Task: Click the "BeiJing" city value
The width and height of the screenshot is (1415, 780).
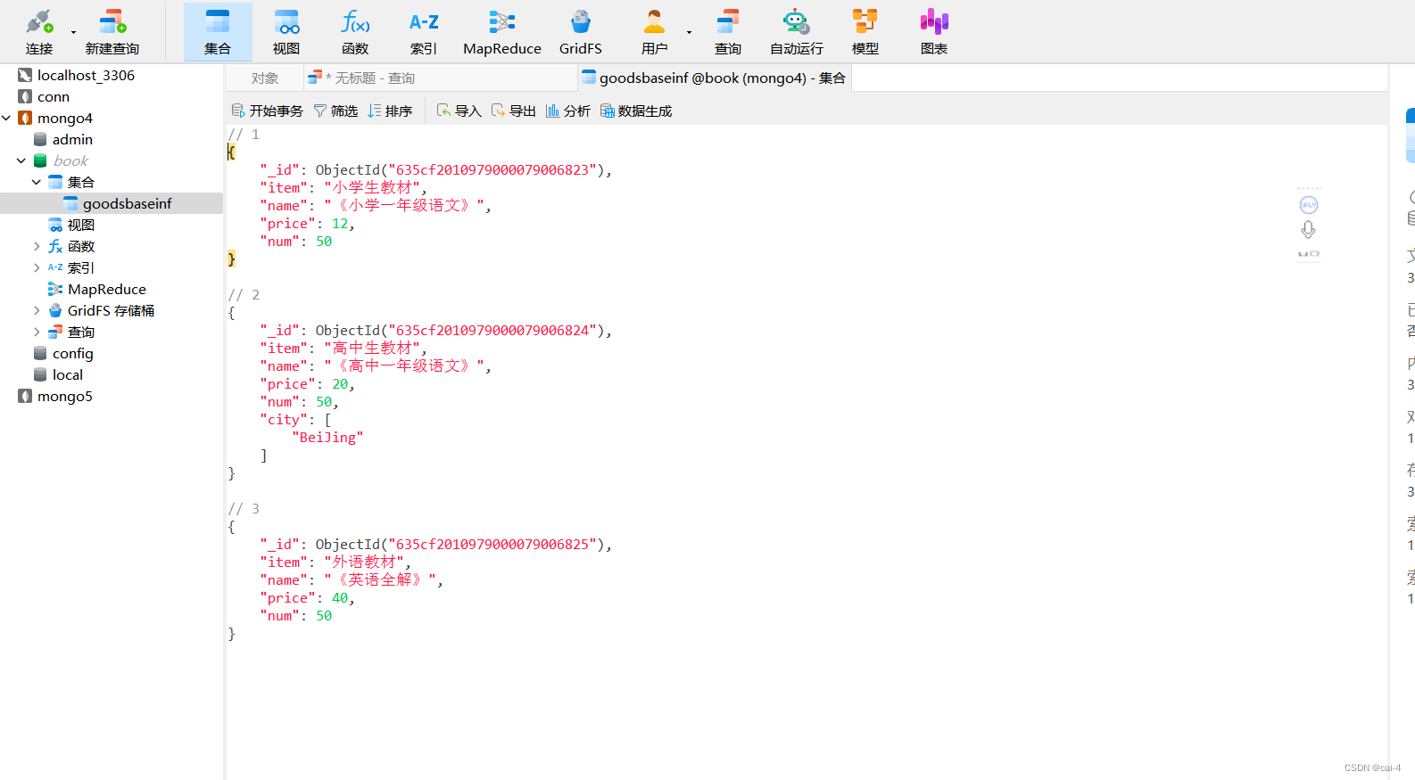Action: coord(327,438)
